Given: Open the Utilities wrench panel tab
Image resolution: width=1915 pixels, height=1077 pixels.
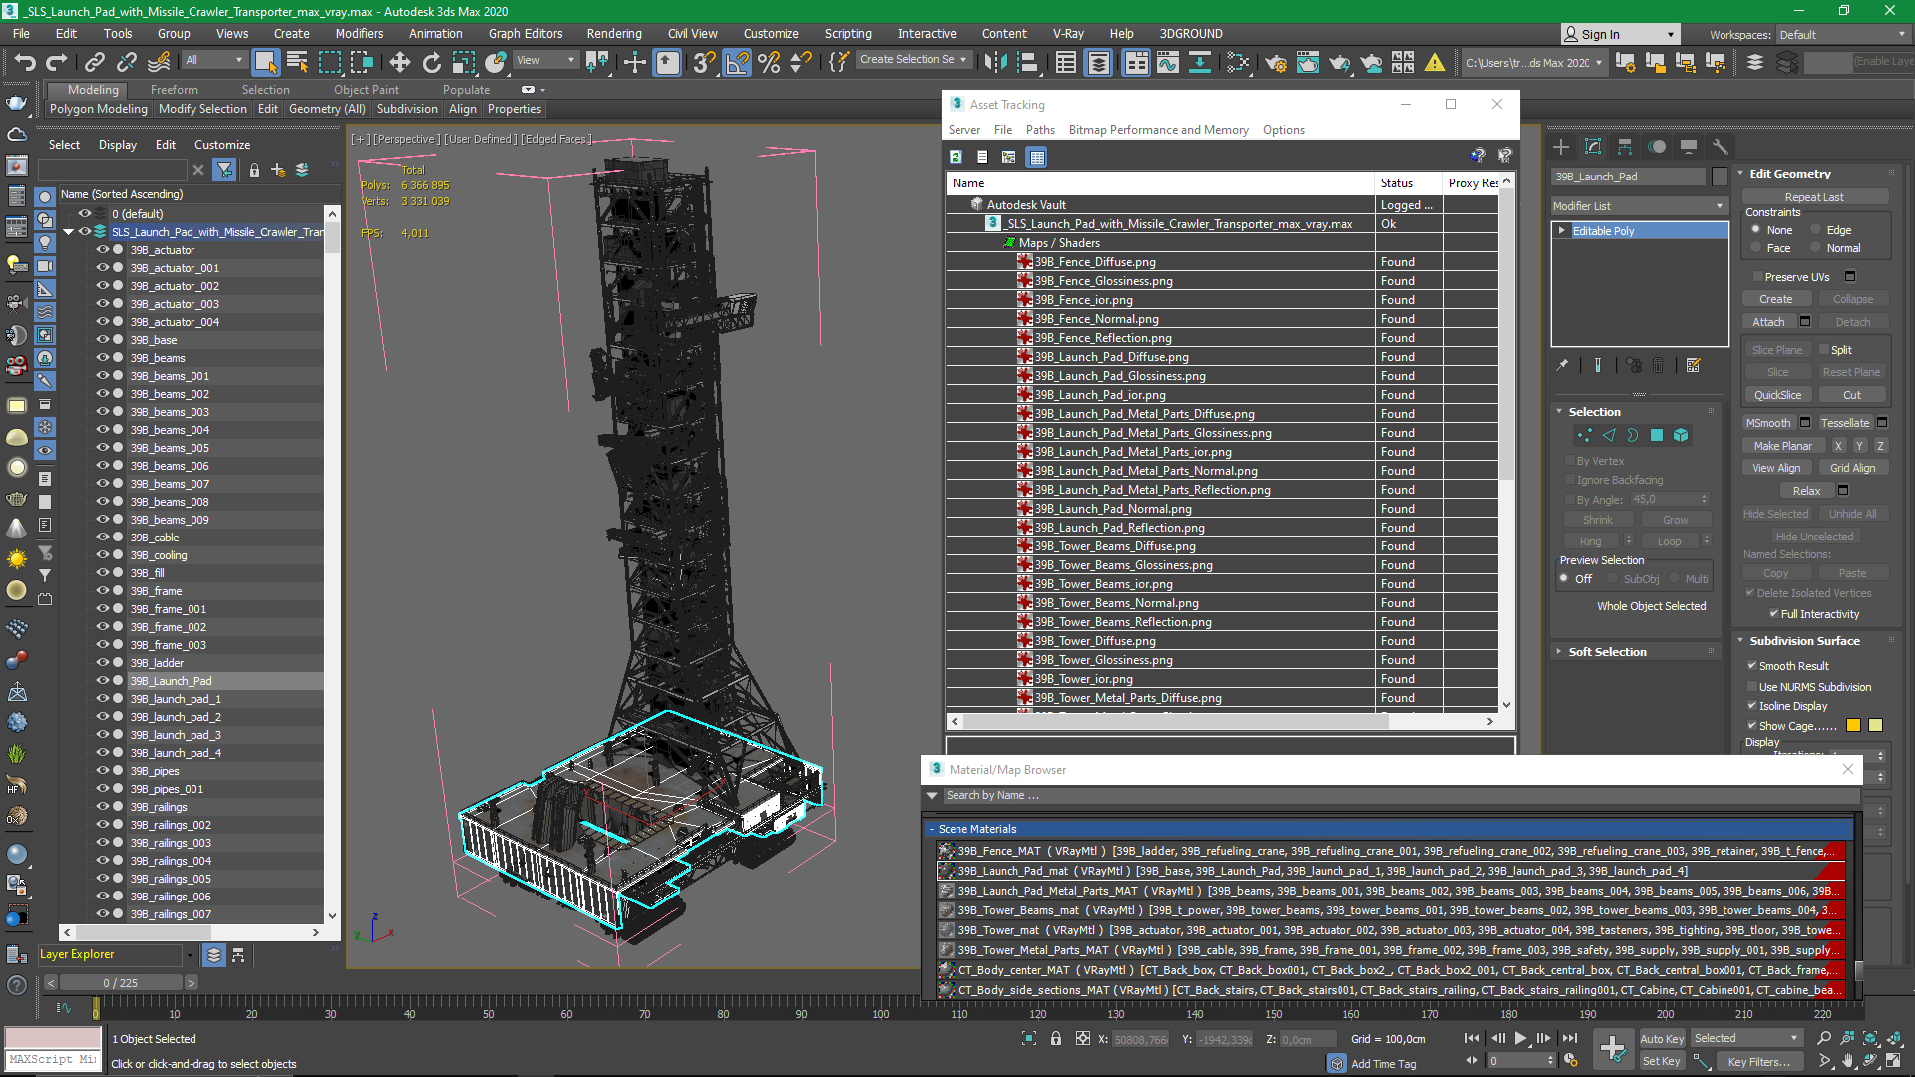Looking at the screenshot, I should tap(1720, 147).
